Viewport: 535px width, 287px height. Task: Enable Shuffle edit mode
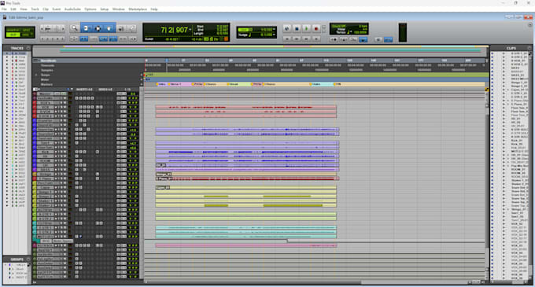[13, 30]
